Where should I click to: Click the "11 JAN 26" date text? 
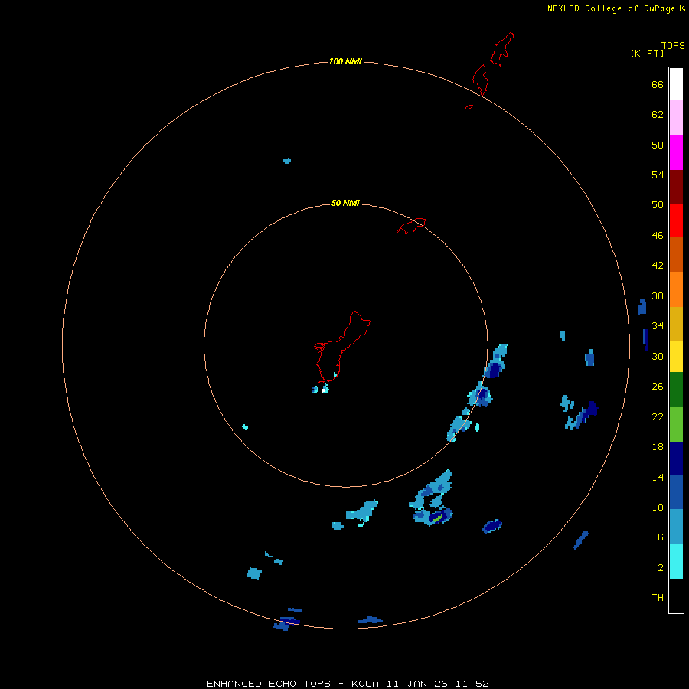416,684
